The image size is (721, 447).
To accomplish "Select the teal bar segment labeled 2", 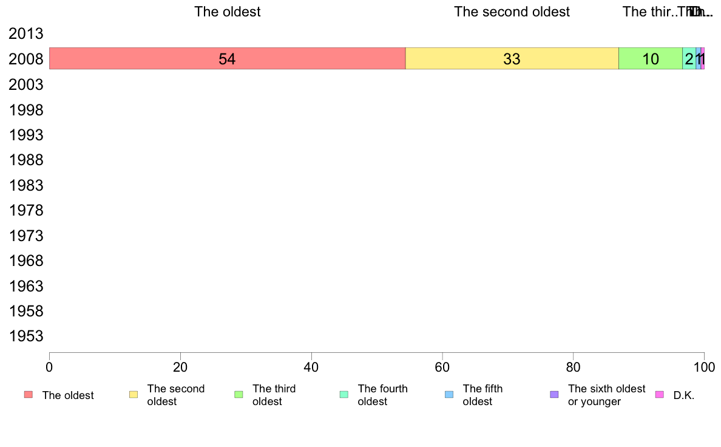I will [689, 58].
